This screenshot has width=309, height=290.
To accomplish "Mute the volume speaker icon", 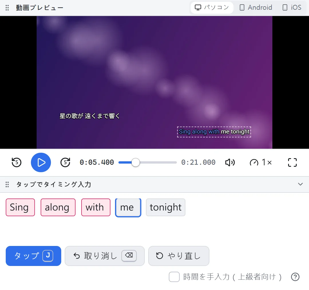I will pos(230,162).
